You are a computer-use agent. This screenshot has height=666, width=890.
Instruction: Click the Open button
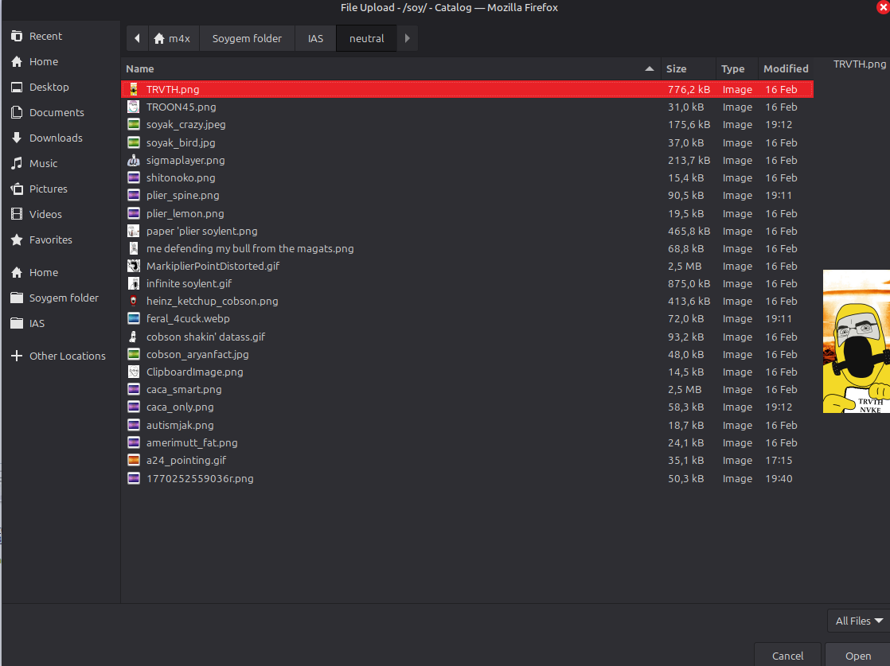pos(857,656)
